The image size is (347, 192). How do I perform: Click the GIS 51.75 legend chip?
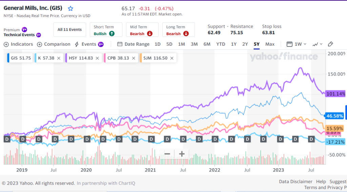tap(20, 58)
